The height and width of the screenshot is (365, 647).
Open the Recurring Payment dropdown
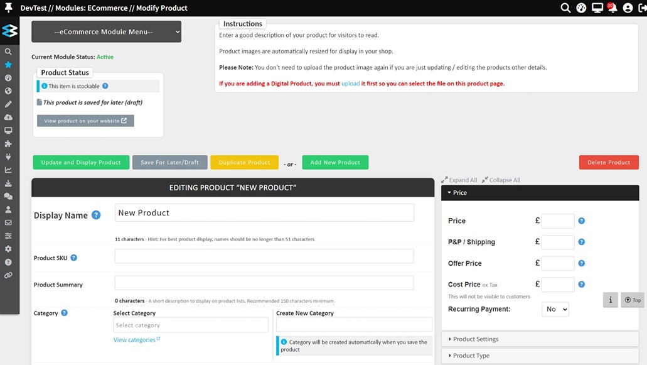pos(555,309)
